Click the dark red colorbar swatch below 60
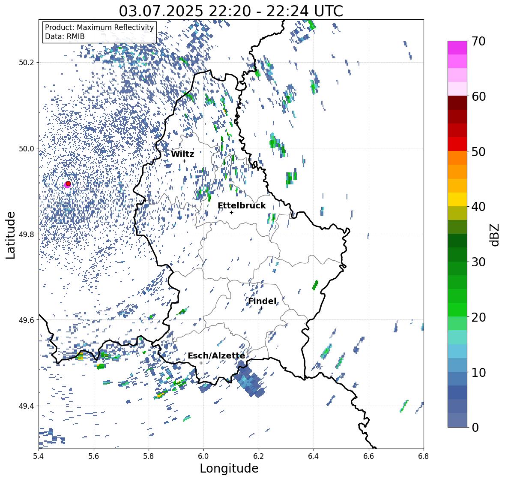This screenshot has width=505, height=479. (457, 103)
